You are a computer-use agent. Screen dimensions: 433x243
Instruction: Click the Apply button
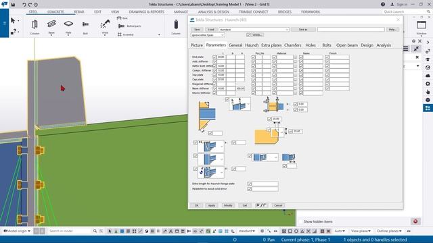212,205
